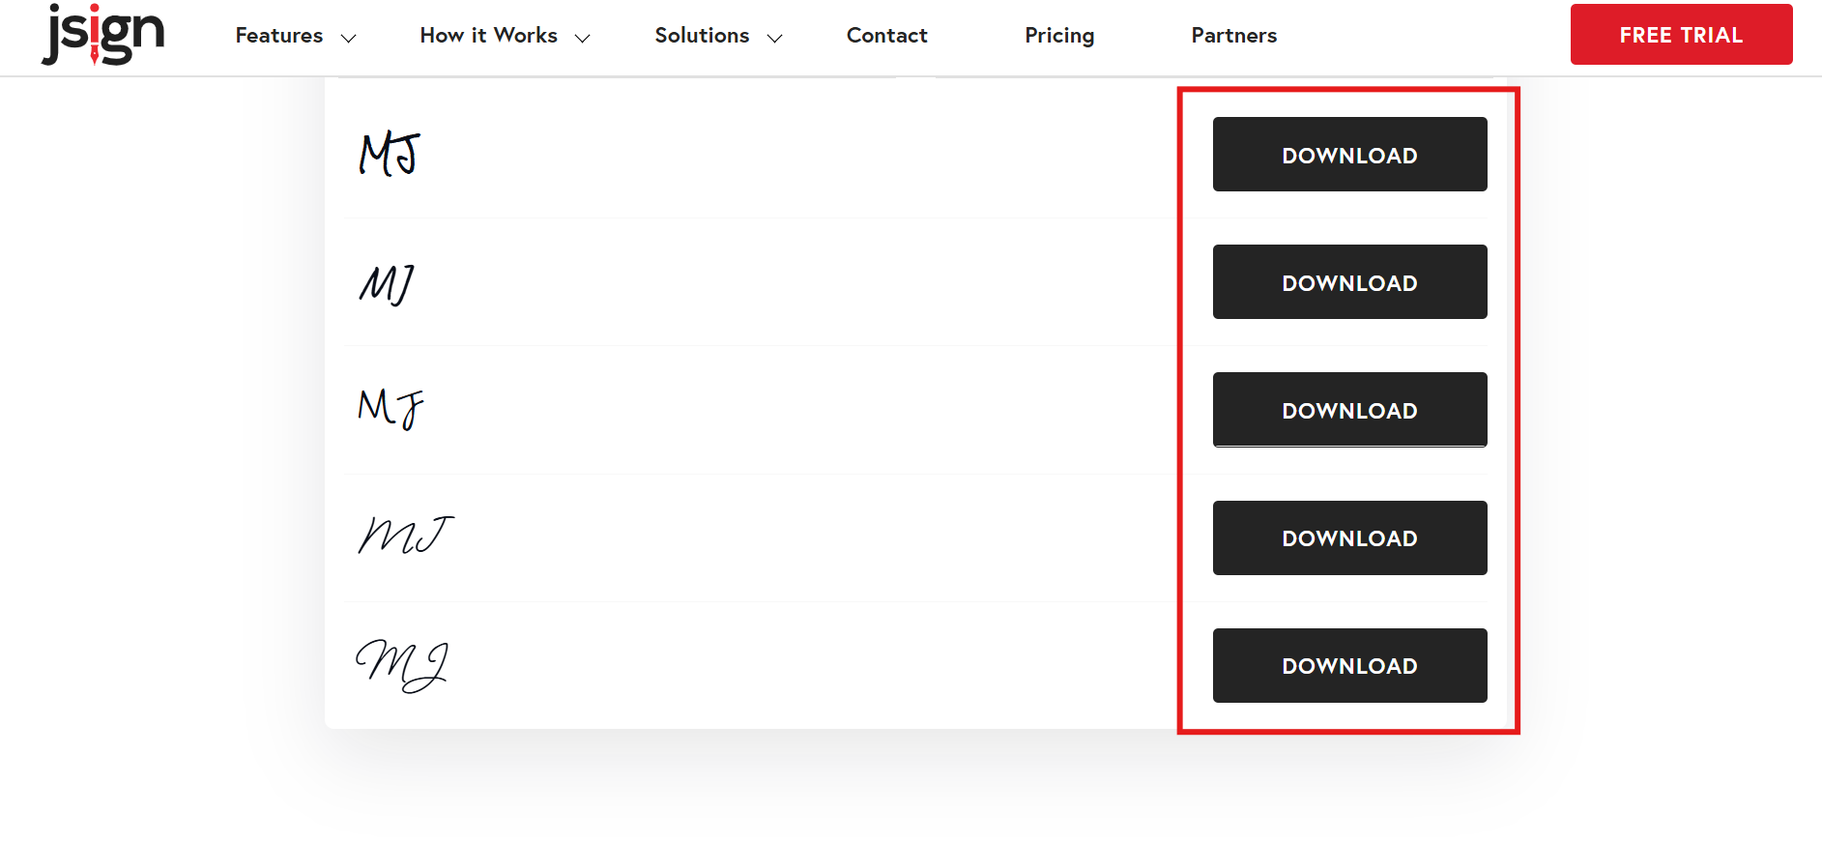Download the first MJ signature
This screenshot has height=841, width=1822.
pos(1349,155)
